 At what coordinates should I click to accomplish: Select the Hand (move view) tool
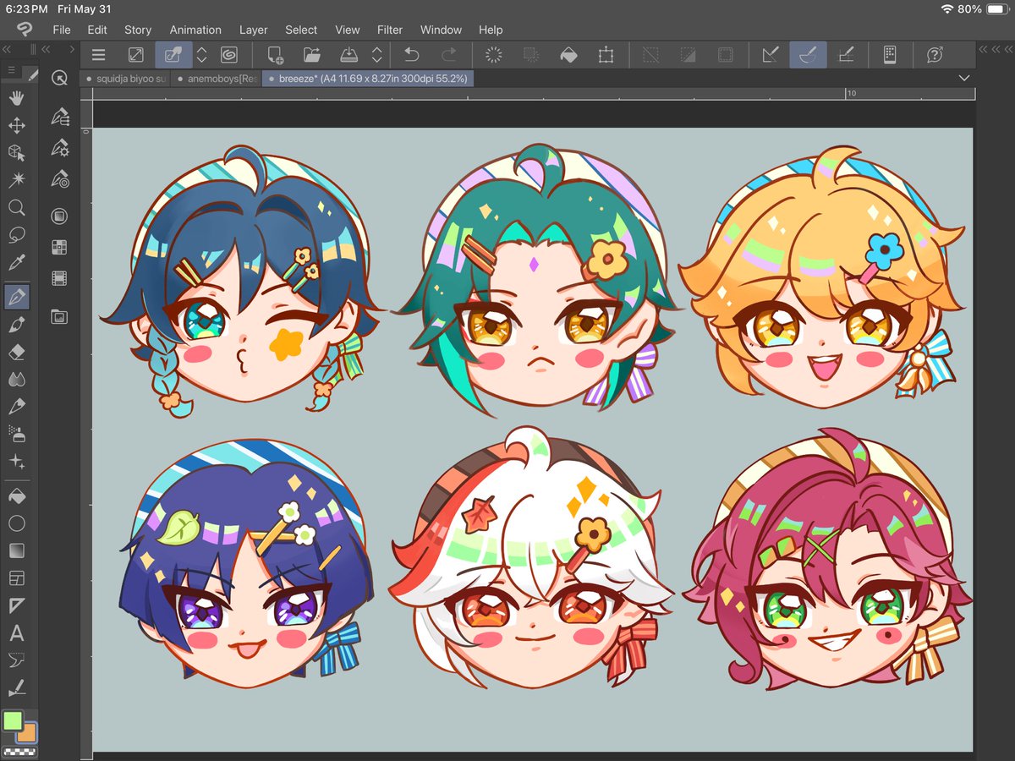pos(16,98)
